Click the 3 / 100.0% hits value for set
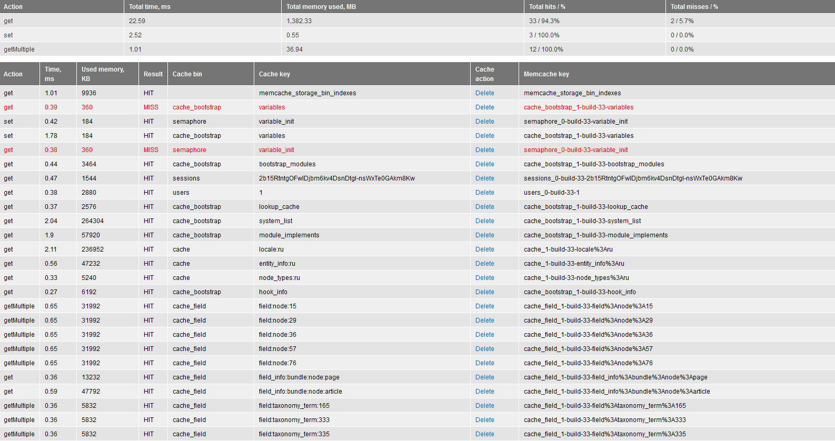The width and height of the screenshot is (835, 441). pyautogui.click(x=544, y=35)
